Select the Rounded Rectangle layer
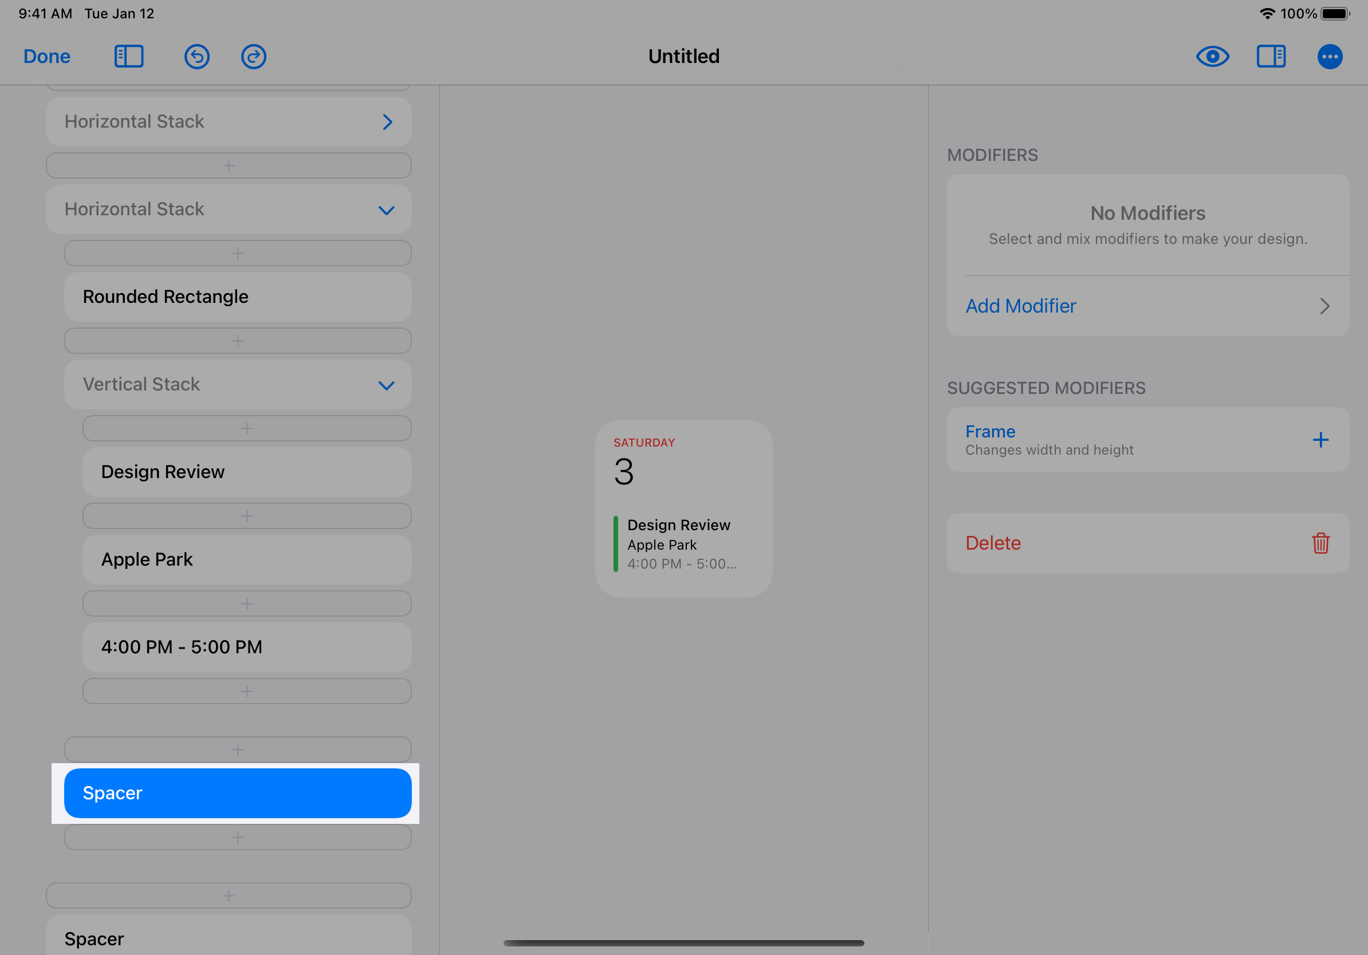The height and width of the screenshot is (955, 1368). pos(237,297)
